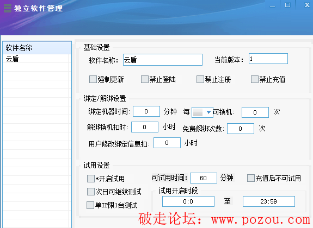The width and height of the screenshot is (313, 228).
Task: Select 云盾 in the software list
Action: coord(37,59)
